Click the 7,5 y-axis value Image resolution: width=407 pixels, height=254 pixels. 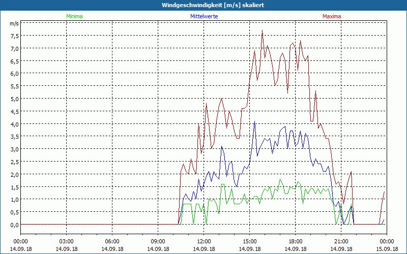pyautogui.click(x=15, y=36)
